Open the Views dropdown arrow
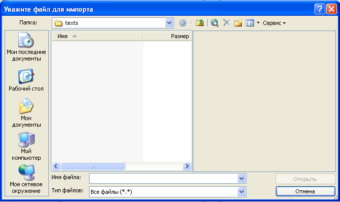Screen dimensions: 340x202 [258, 23]
